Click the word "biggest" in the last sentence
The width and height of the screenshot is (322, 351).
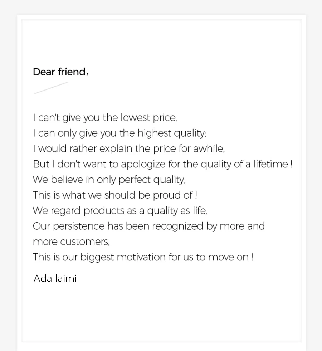tap(97, 258)
